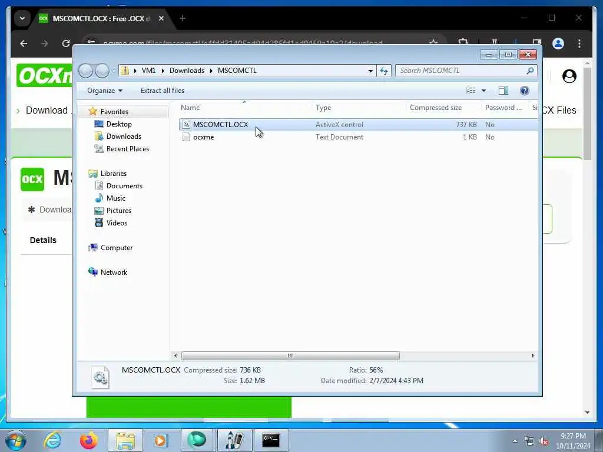Image resolution: width=603 pixels, height=452 pixels.
Task: Click the search magnifier icon
Action: [531, 71]
